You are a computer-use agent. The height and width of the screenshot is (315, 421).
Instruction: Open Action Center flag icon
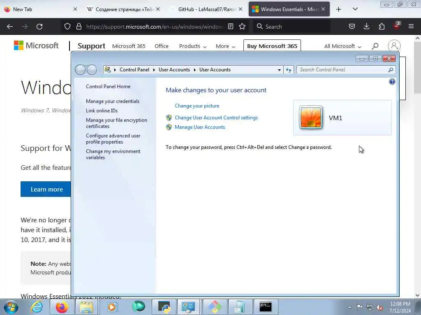(x=359, y=307)
